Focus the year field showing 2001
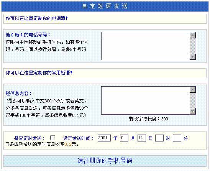 (x=104, y=138)
